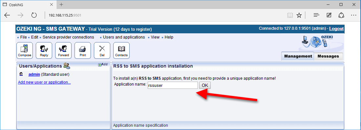
Task: Refresh the page in the browser
Action: point(34,15)
